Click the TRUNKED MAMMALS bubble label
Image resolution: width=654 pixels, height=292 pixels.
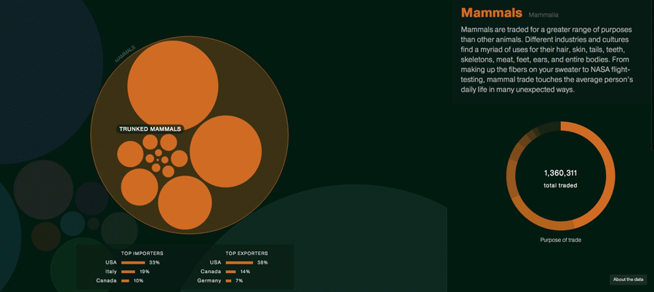pyautogui.click(x=150, y=129)
